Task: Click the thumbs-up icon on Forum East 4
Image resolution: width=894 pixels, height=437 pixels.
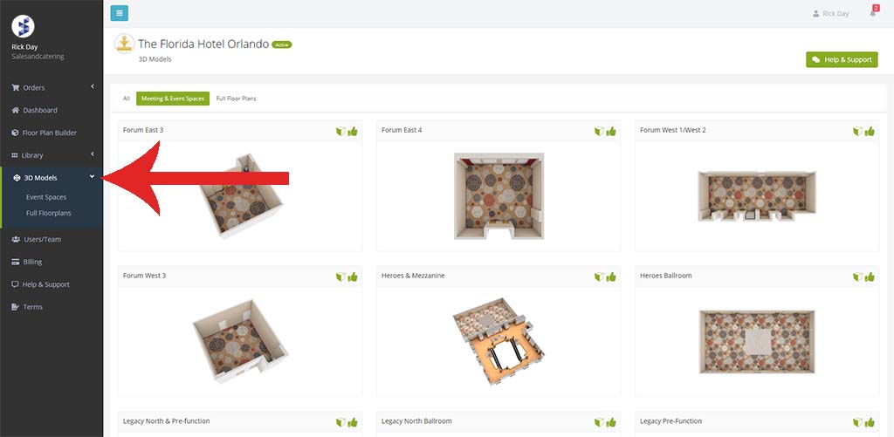Action: tap(611, 131)
